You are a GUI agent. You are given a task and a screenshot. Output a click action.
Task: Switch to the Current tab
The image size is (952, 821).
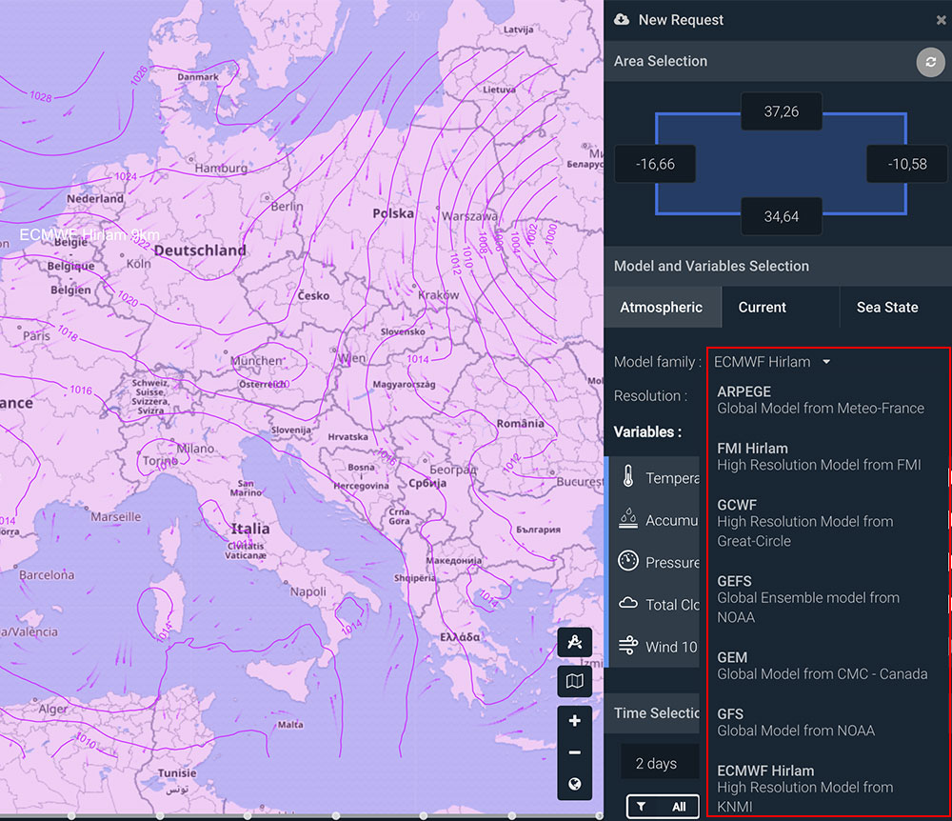762,308
